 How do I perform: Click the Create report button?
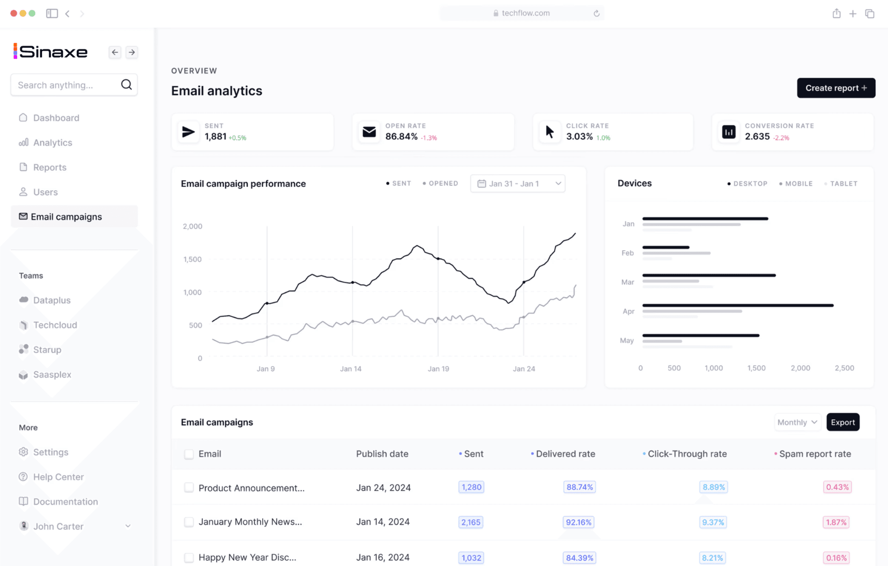click(x=836, y=88)
